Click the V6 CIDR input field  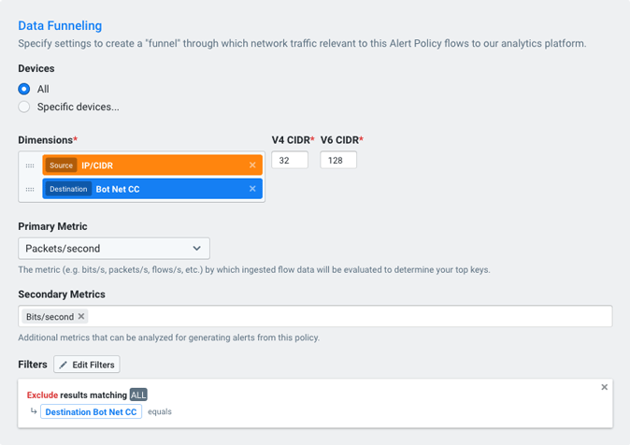(x=338, y=160)
